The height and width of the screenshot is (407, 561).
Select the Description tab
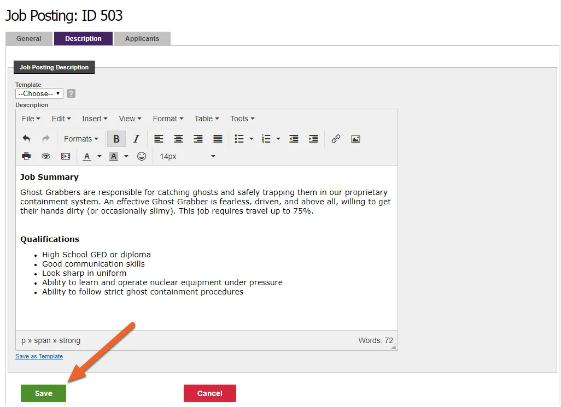pyautogui.click(x=83, y=39)
